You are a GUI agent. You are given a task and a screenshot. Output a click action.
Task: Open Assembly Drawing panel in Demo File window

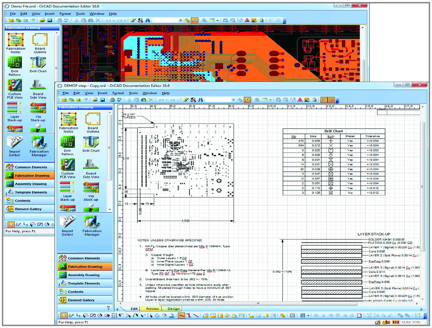point(30,184)
